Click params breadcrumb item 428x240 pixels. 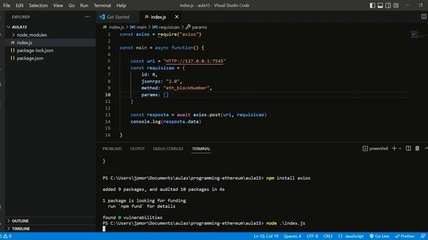[196, 27]
